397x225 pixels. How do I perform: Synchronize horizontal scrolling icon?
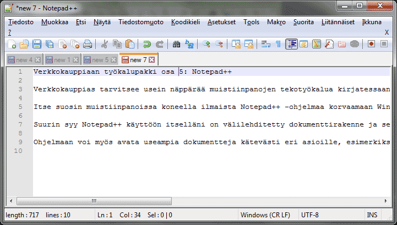249,44
